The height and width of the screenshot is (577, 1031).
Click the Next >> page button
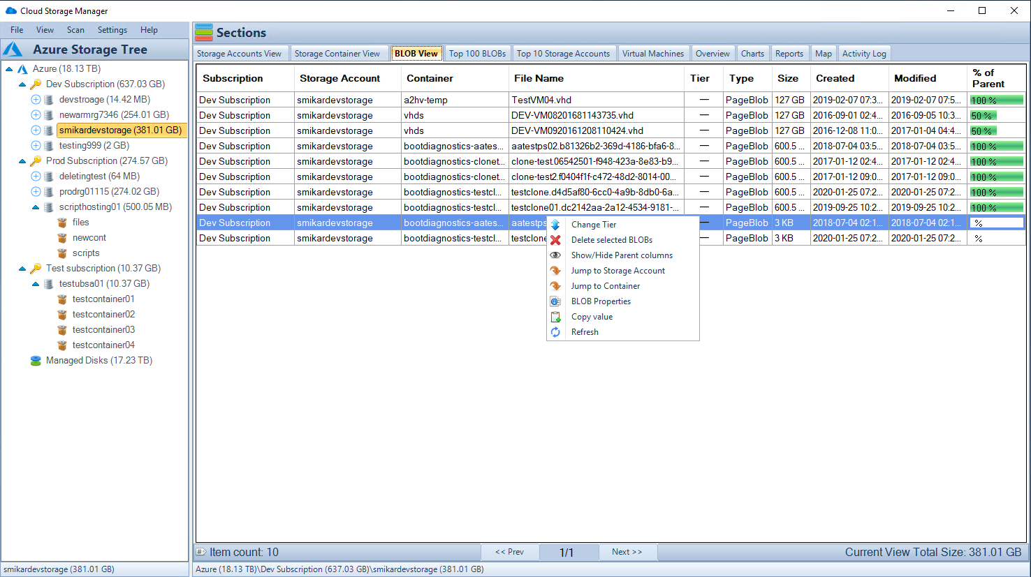click(x=627, y=552)
